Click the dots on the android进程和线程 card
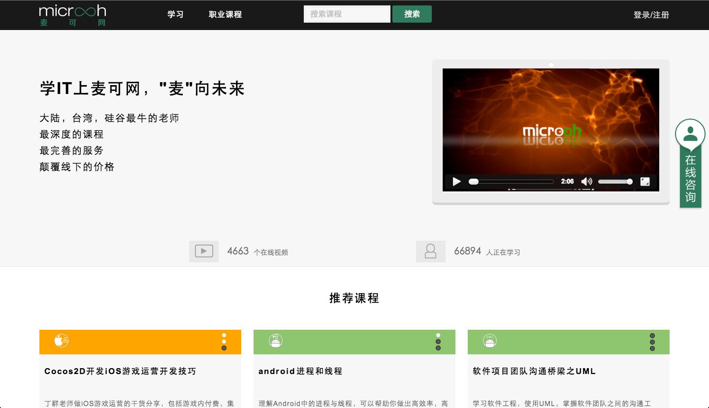 click(438, 342)
